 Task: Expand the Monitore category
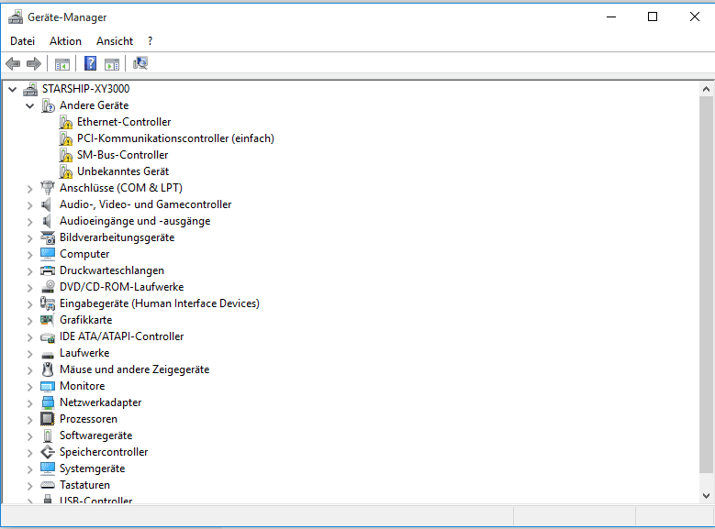tap(30, 387)
